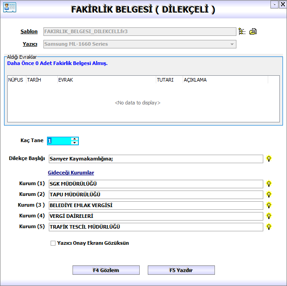Click the lightbulb icon for Kurum (5)
The width and height of the screenshot is (287, 286).
269,227
